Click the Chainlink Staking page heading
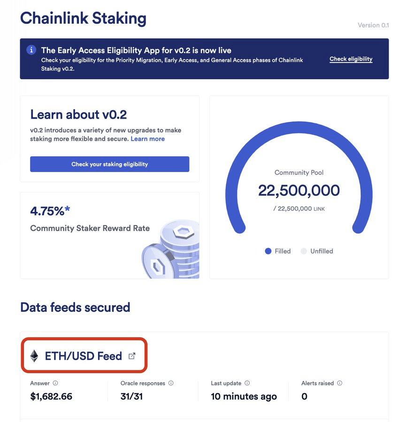Screen dimensions: 407x422 tap(83, 18)
